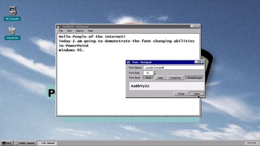Viewport: 260px width, 146px height.
Task: Switch to Untitled - Notepad taskbar button
Action: click(x=25, y=143)
